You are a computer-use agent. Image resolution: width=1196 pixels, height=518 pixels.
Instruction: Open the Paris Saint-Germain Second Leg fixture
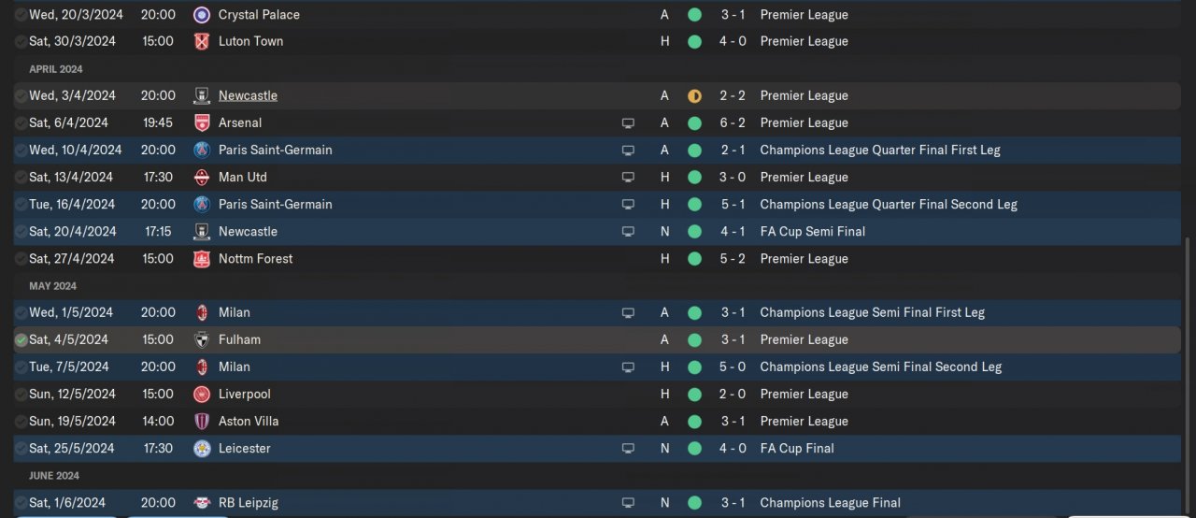[x=597, y=204]
